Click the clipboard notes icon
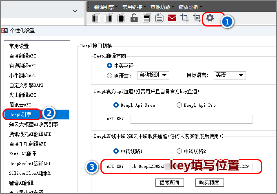The image size is (277, 194). (160, 18)
